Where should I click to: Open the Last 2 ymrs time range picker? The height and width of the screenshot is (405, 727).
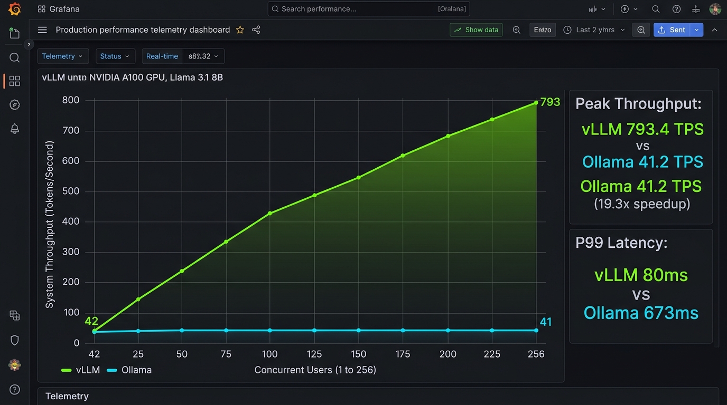pyautogui.click(x=594, y=30)
